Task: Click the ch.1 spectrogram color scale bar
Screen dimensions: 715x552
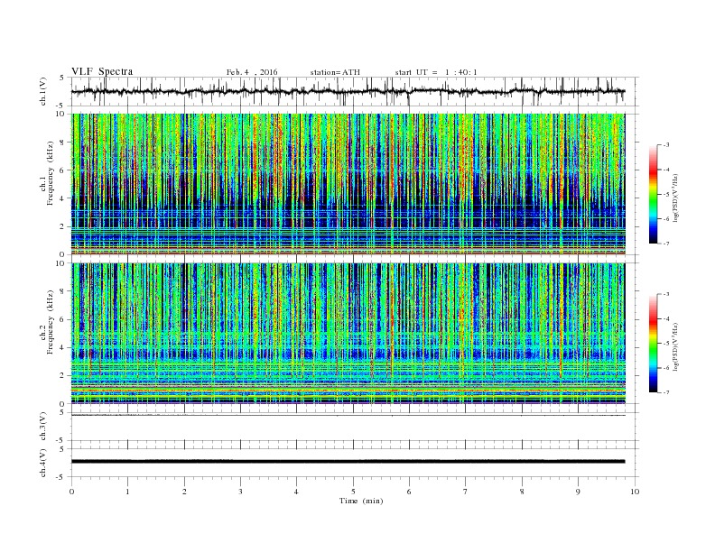Action: (x=654, y=195)
